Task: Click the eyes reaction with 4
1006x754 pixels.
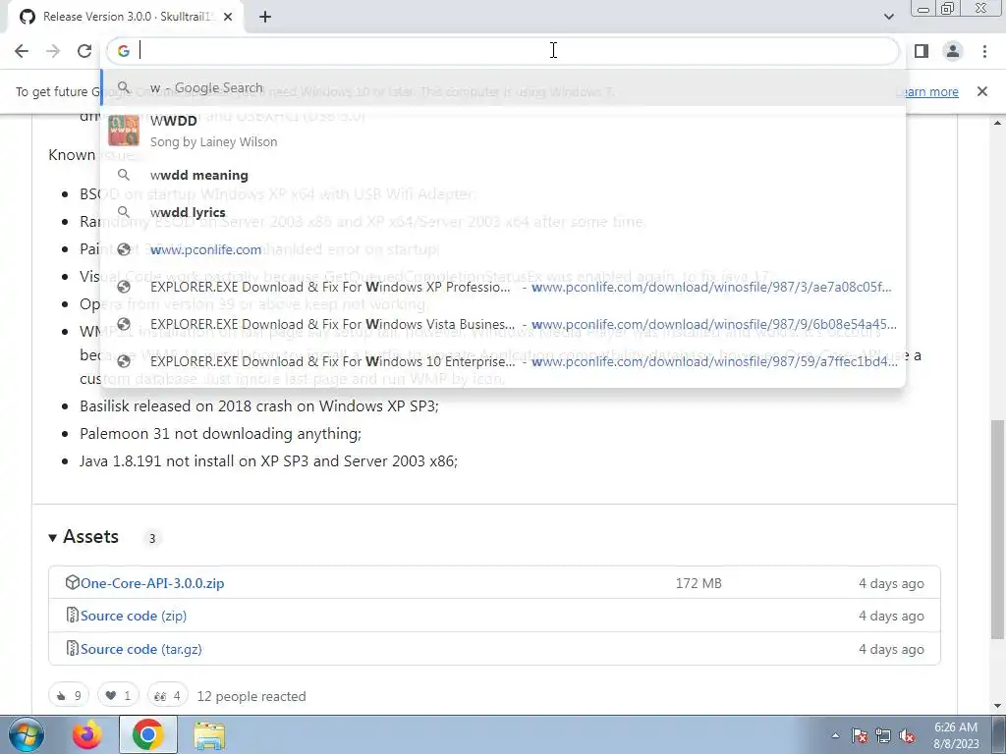Action: (x=167, y=696)
